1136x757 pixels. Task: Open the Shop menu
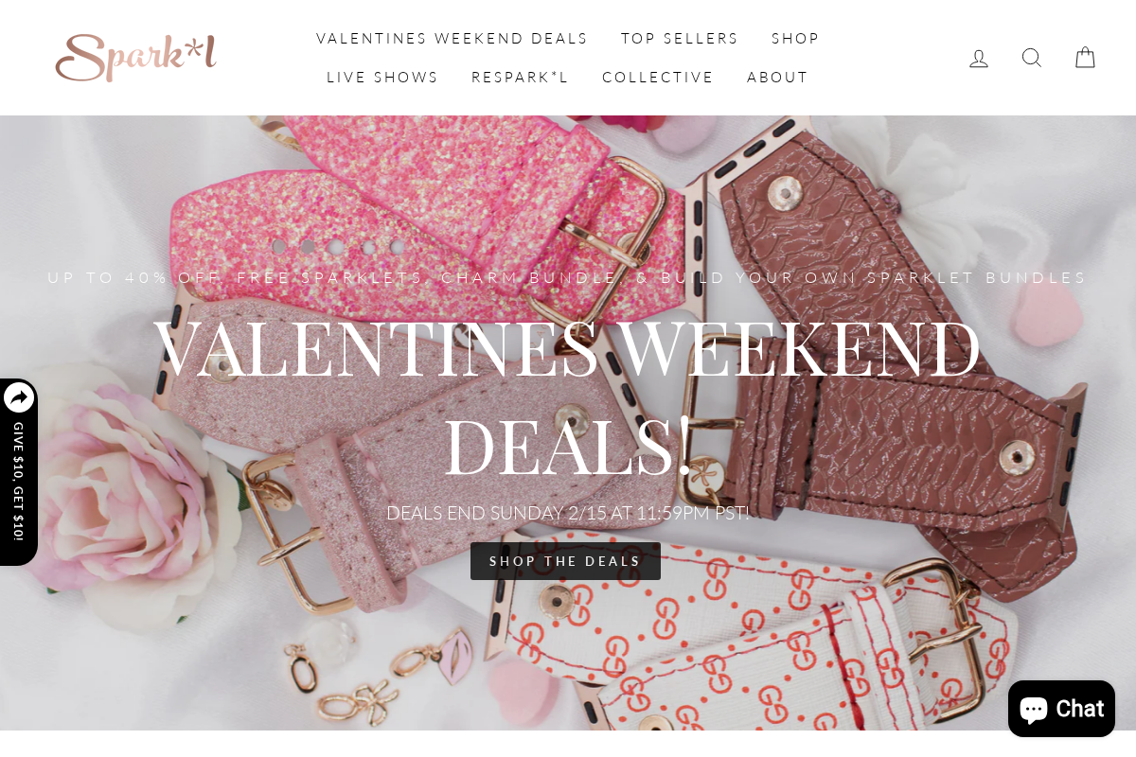[x=795, y=39]
